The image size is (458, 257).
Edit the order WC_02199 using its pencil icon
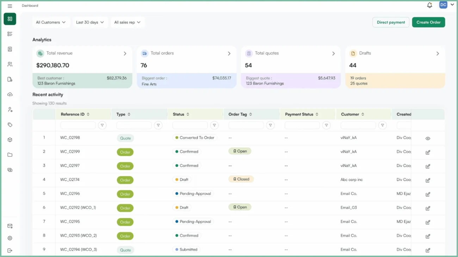point(428,152)
